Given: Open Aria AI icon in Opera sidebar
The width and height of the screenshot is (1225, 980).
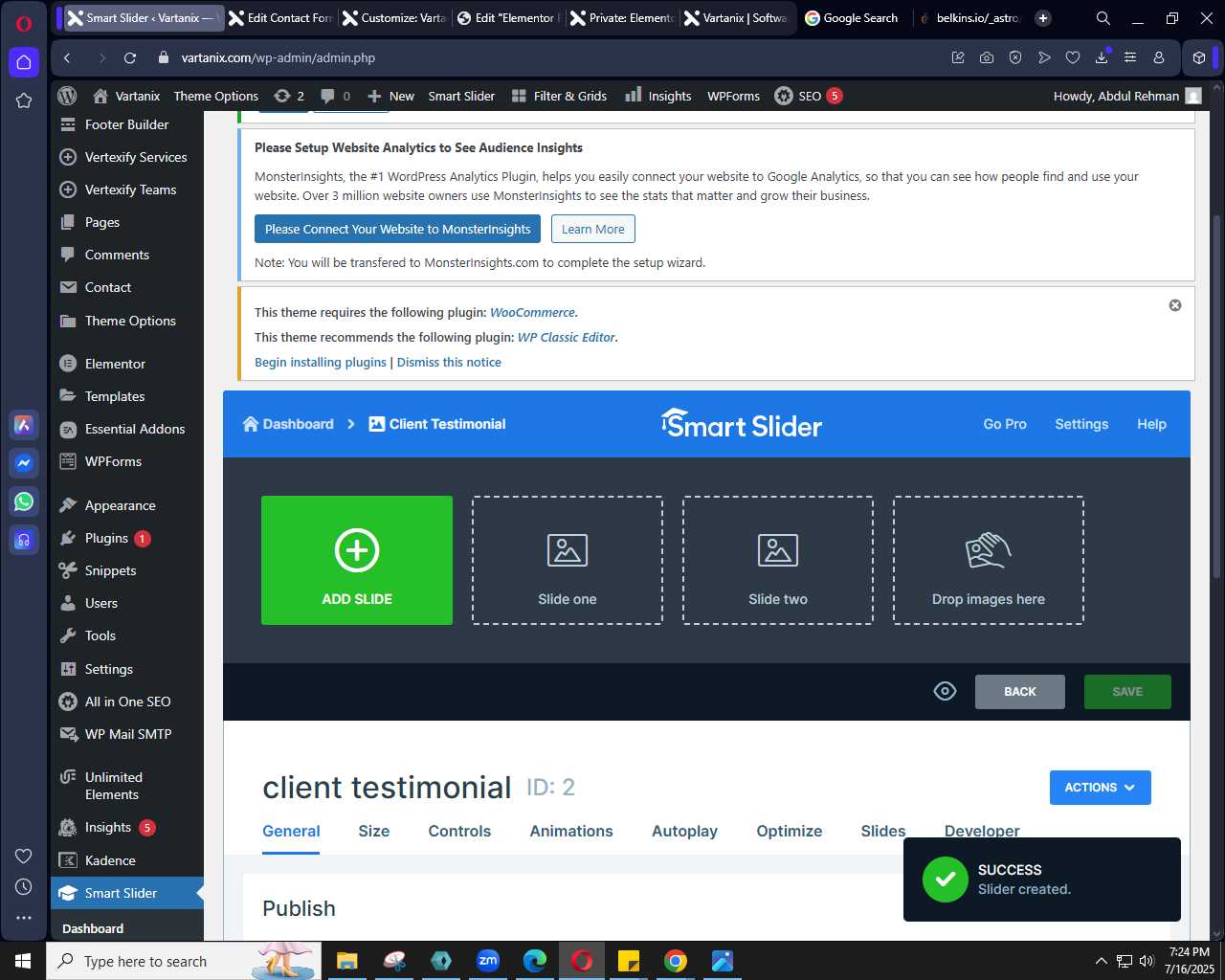Looking at the screenshot, I should [x=24, y=425].
